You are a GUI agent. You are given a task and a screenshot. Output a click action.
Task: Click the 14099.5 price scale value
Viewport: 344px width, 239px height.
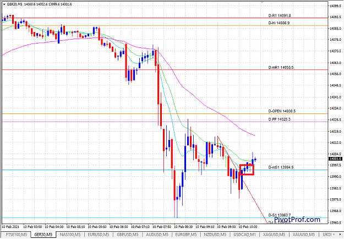(x=335, y=6)
